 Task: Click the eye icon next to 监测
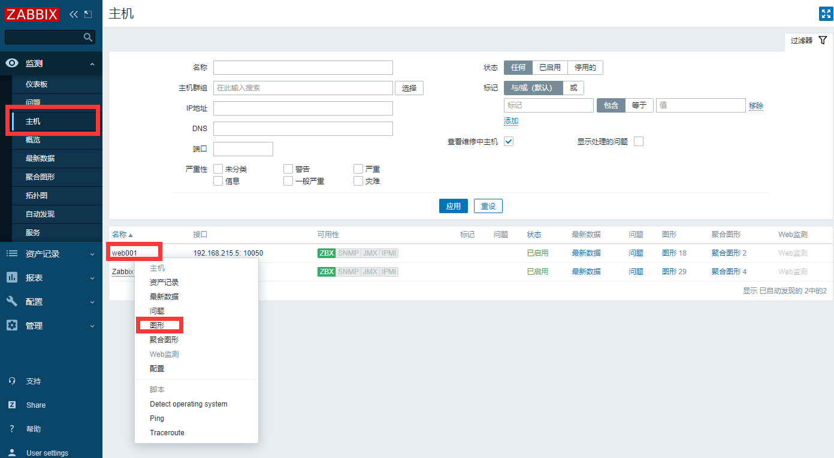coord(12,63)
